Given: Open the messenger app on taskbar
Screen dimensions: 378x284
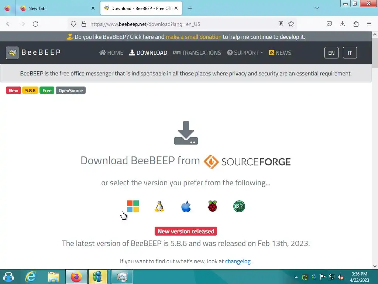Looking at the screenshot, I should click(97, 277).
